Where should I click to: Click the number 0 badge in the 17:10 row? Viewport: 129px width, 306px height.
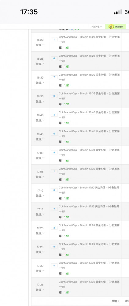coord(54,190)
